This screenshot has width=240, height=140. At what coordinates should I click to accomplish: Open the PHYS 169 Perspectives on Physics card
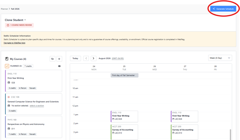(34, 127)
